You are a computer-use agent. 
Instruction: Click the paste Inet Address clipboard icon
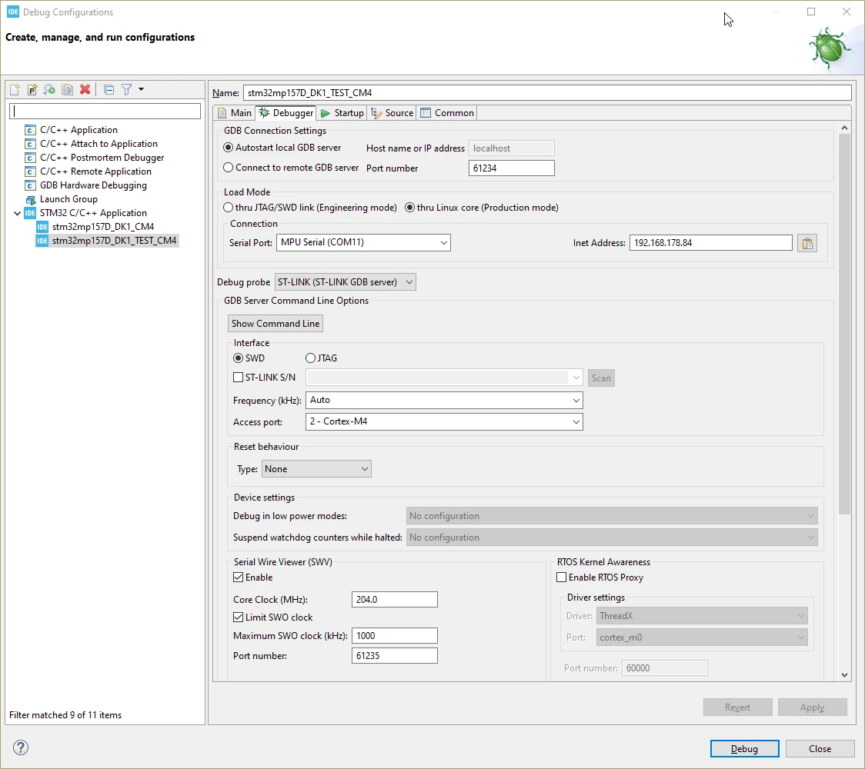[807, 243]
